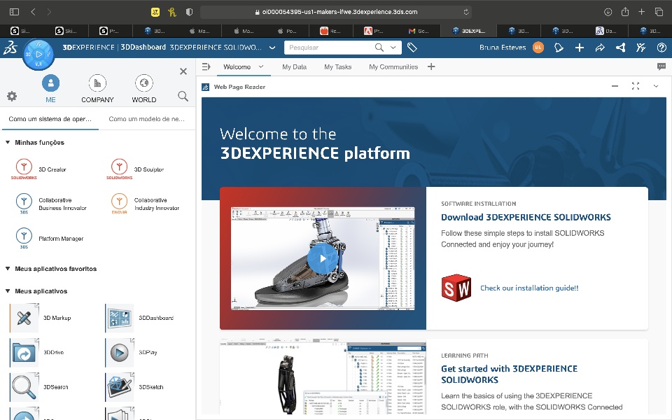Viewport: 672px width, 420px height.
Task: Close the compass apps panel
Action: (183, 71)
